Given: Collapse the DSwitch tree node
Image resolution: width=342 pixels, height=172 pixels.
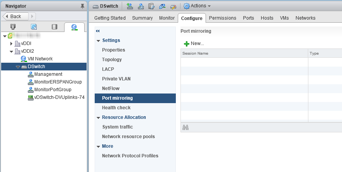Looking at the screenshot, I should click(x=18, y=67).
